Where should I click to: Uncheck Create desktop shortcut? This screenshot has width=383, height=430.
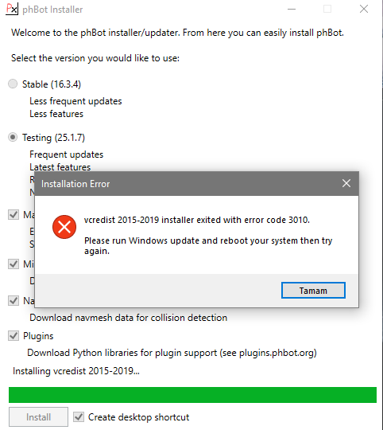point(79,416)
